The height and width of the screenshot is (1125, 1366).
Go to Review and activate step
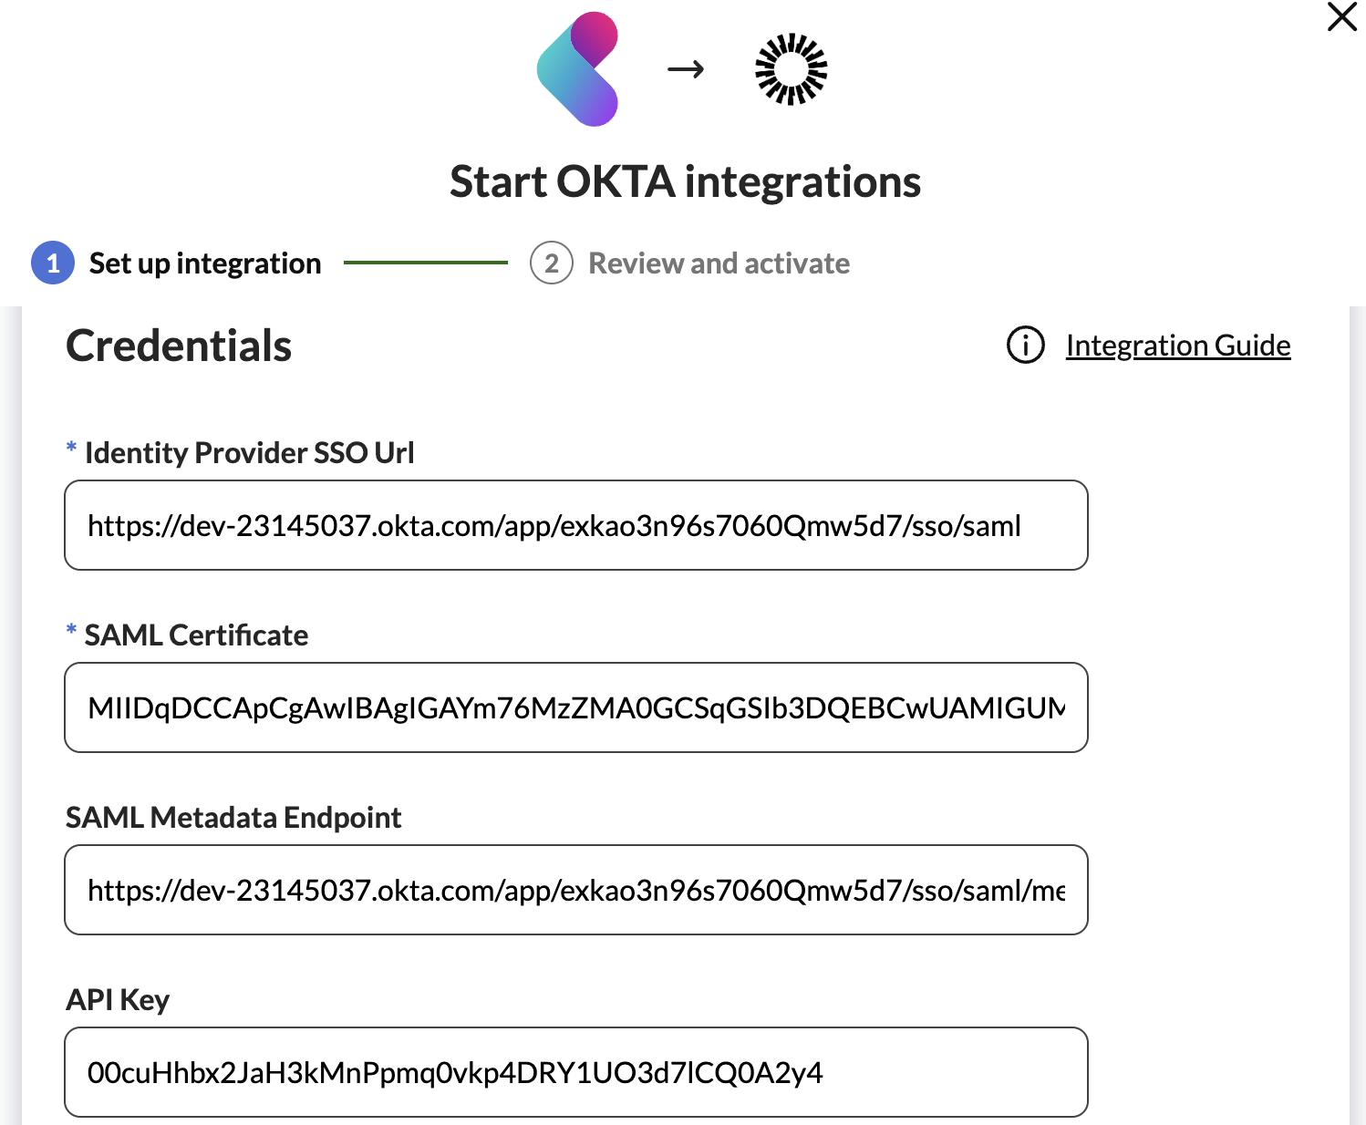tap(719, 263)
